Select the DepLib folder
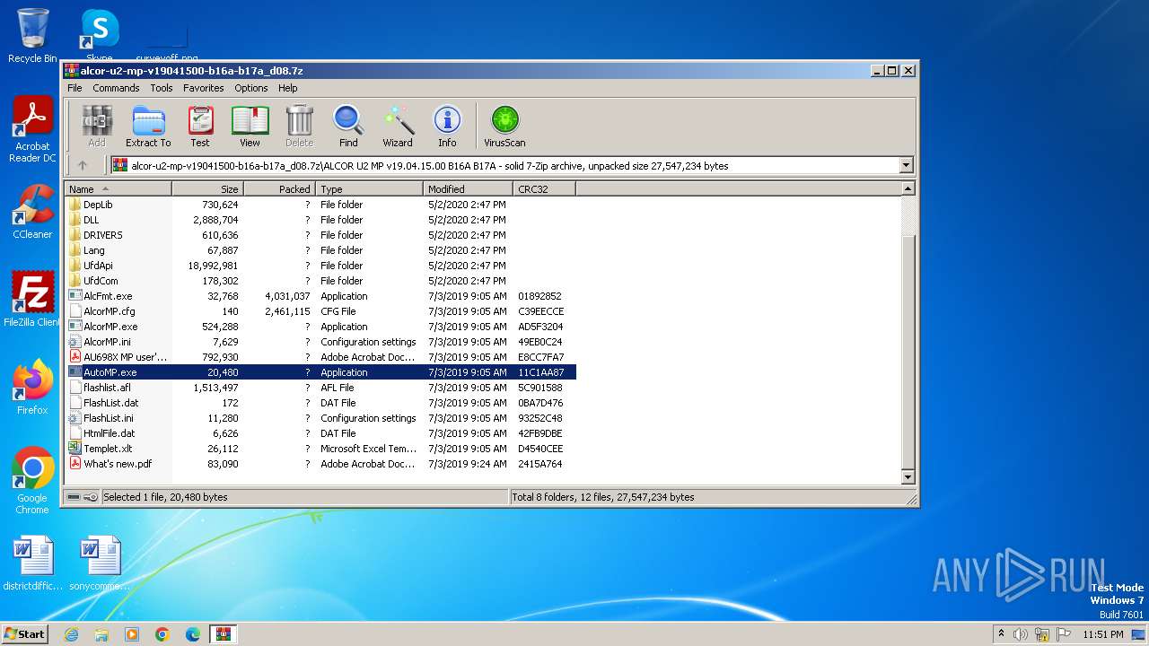This screenshot has width=1149, height=646. 98,205
